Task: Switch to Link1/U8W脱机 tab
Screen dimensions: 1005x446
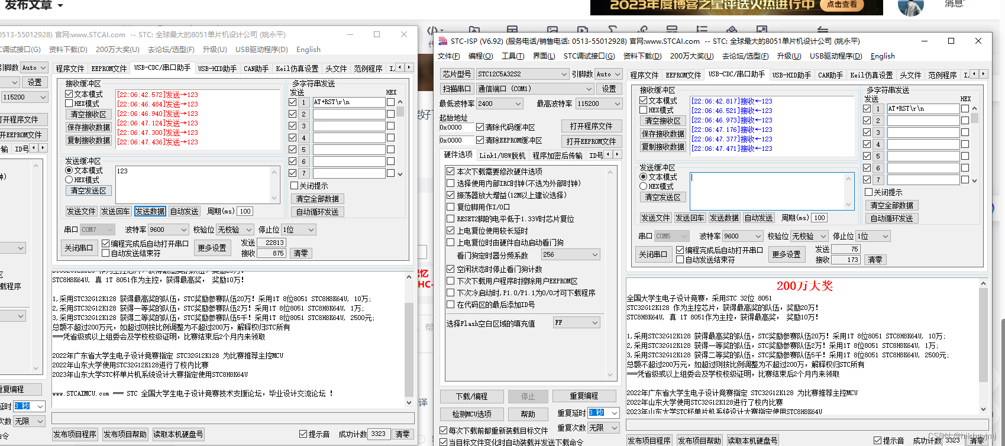Action: click(502, 156)
